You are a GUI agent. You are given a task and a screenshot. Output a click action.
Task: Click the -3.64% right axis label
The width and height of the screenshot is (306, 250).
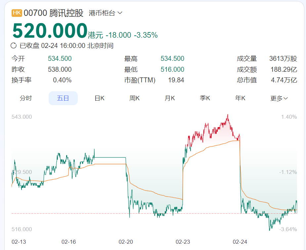click(x=288, y=229)
